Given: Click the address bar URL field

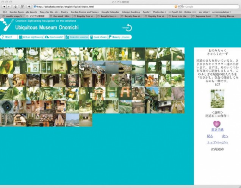Looking at the screenshot, I should [105, 6].
